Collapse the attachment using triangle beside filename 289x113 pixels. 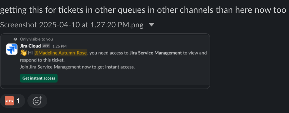[x=151, y=25]
